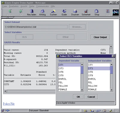120x113 pixels.
Task: Select FEMALE in Independent Variables list
Action: (x=99, y=89)
